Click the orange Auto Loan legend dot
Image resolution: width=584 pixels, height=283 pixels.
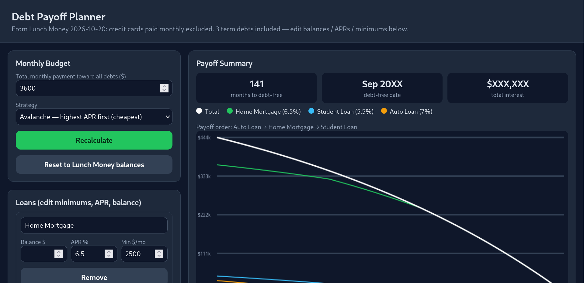point(384,111)
